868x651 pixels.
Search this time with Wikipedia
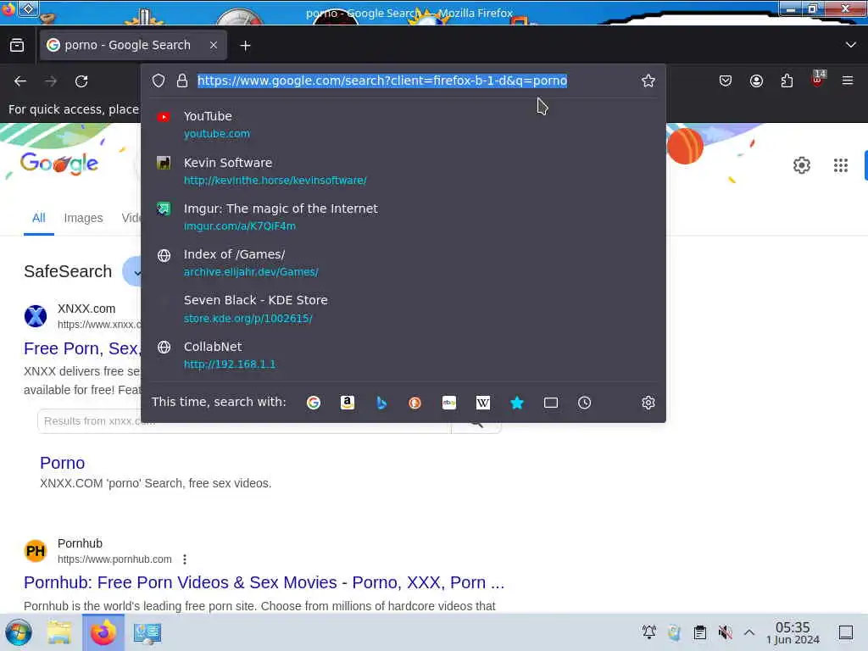pyautogui.click(x=482, y=403)
